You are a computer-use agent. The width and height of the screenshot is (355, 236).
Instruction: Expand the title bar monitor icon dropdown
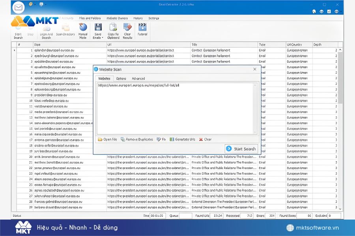45,5
